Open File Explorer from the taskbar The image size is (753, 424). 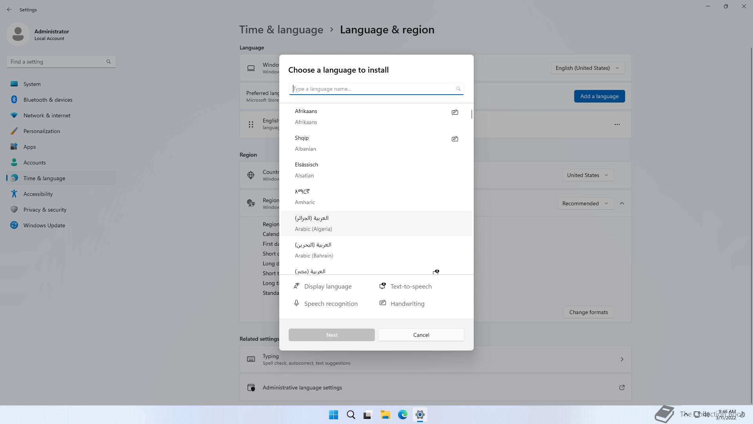(385, 415)
